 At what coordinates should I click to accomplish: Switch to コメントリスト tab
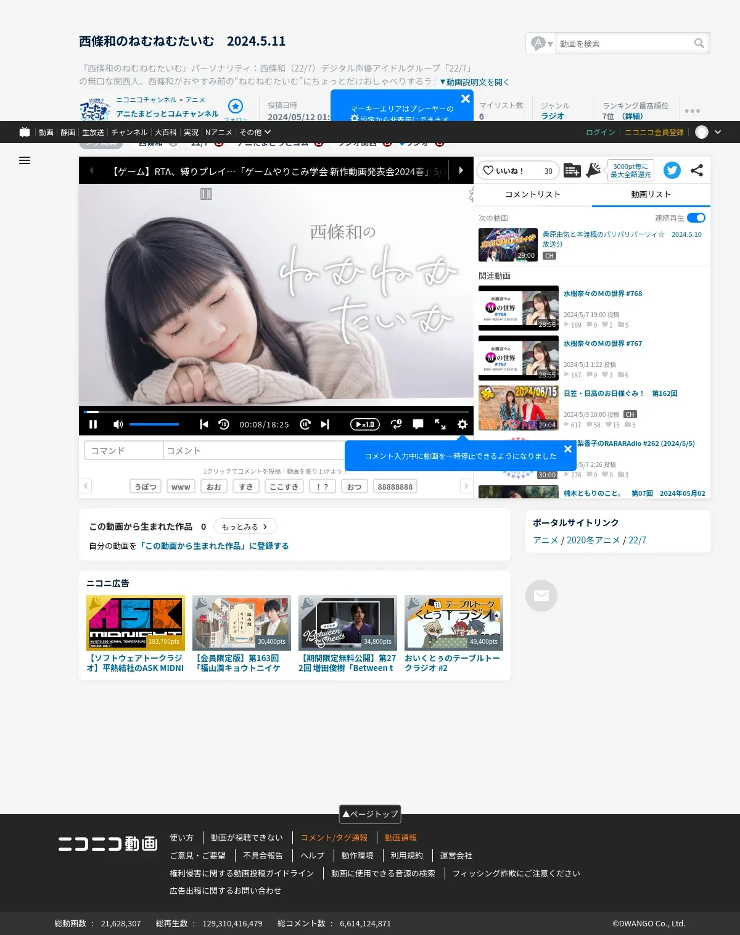[533, 194]
